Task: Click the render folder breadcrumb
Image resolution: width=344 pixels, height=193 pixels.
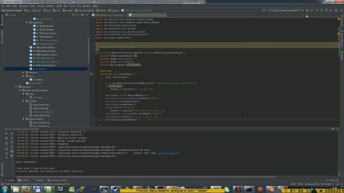Action: point(113,10)
